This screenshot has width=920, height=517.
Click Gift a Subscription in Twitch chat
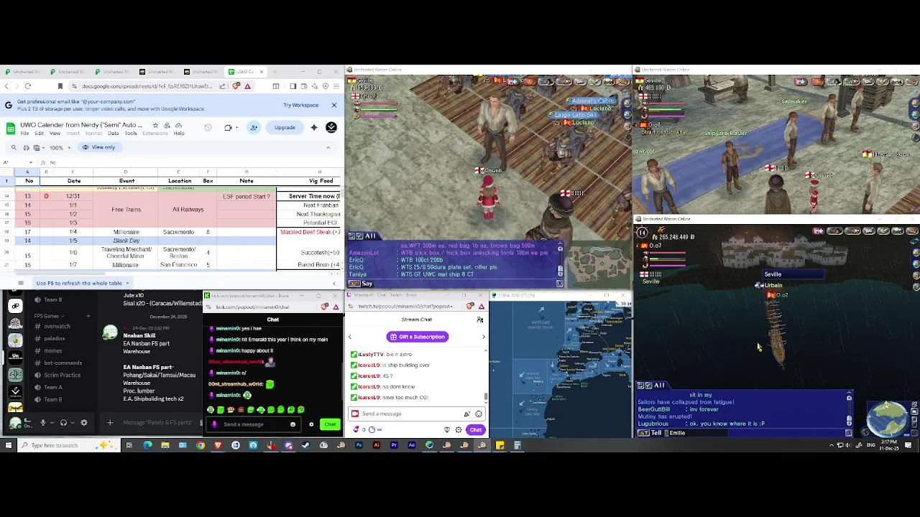[x=417, y=337]
